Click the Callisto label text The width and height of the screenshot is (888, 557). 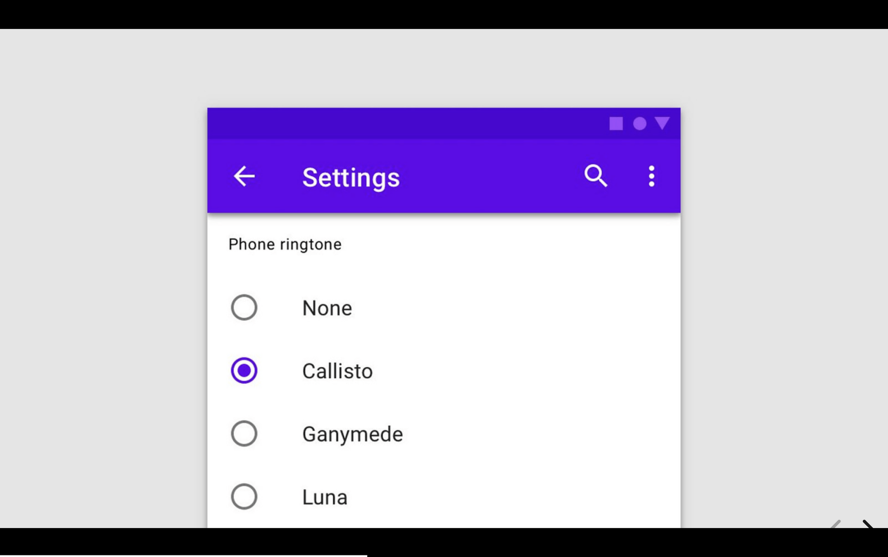click(x=337, y=371)
